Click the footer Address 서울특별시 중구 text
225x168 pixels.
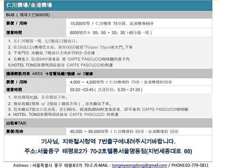point(52,165)
